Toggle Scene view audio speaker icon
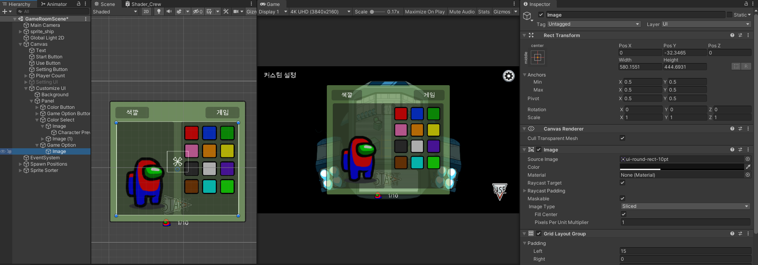Image resolution: width=758 pixels, height=265 pixels. [x=169, y=11]
